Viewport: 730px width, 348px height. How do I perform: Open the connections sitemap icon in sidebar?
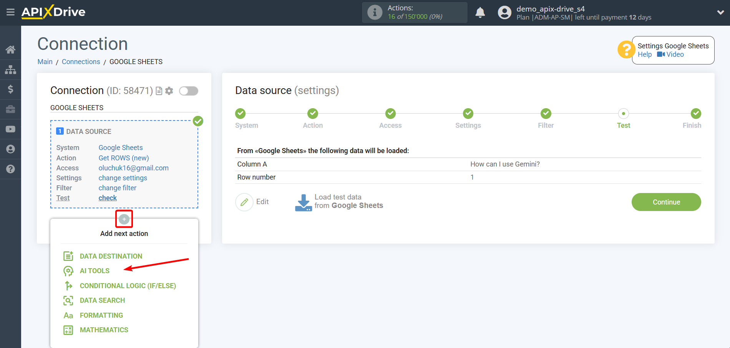(x=10, y=69)
